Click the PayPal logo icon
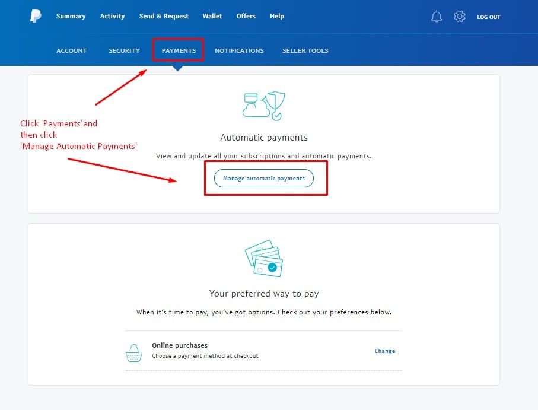538x410 pixels. (36, 16)
